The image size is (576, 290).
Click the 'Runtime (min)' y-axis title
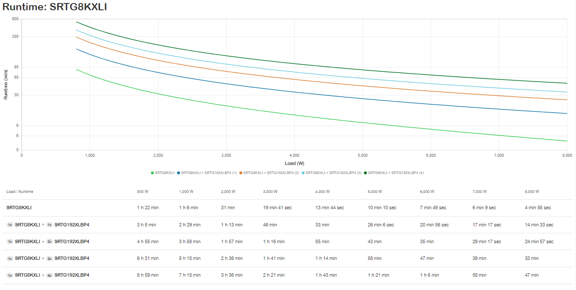point(6,84)
